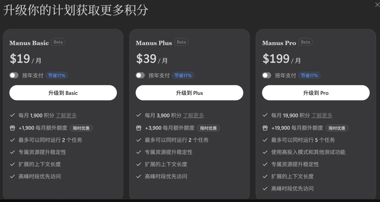Click gift icon in Manus Plus plan
380x202 pixels.
coord(139,128)
